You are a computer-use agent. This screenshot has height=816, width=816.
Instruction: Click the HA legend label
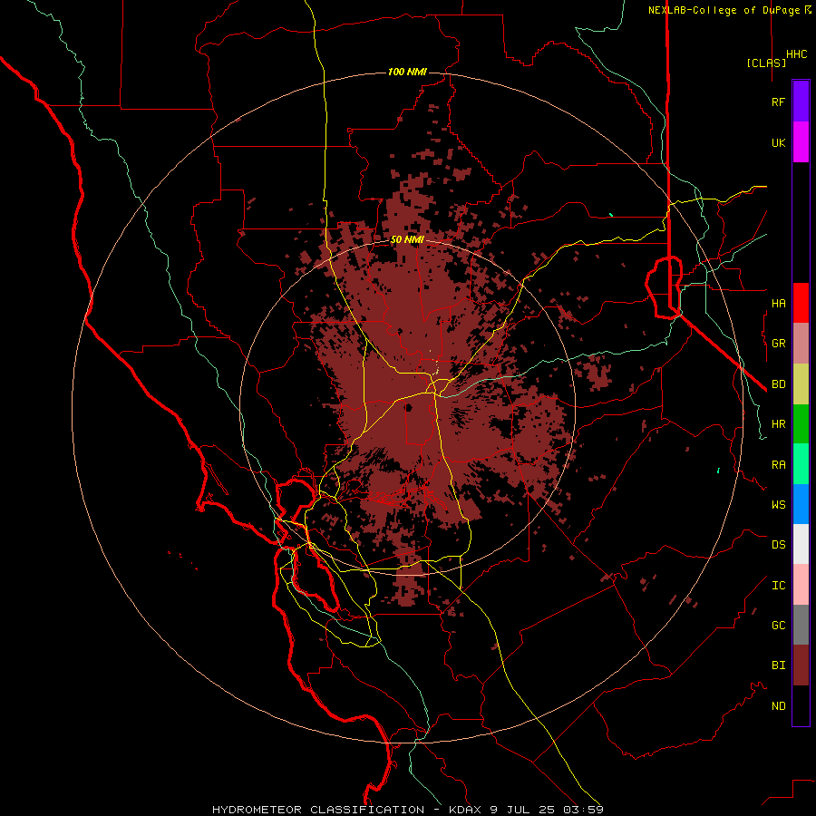pos(778,304)
